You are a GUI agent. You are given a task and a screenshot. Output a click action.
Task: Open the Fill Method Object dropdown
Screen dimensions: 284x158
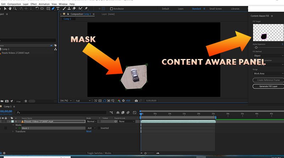point(268,55)
